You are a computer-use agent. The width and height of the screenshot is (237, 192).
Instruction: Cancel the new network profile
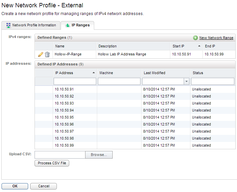(x=44, y=186)
